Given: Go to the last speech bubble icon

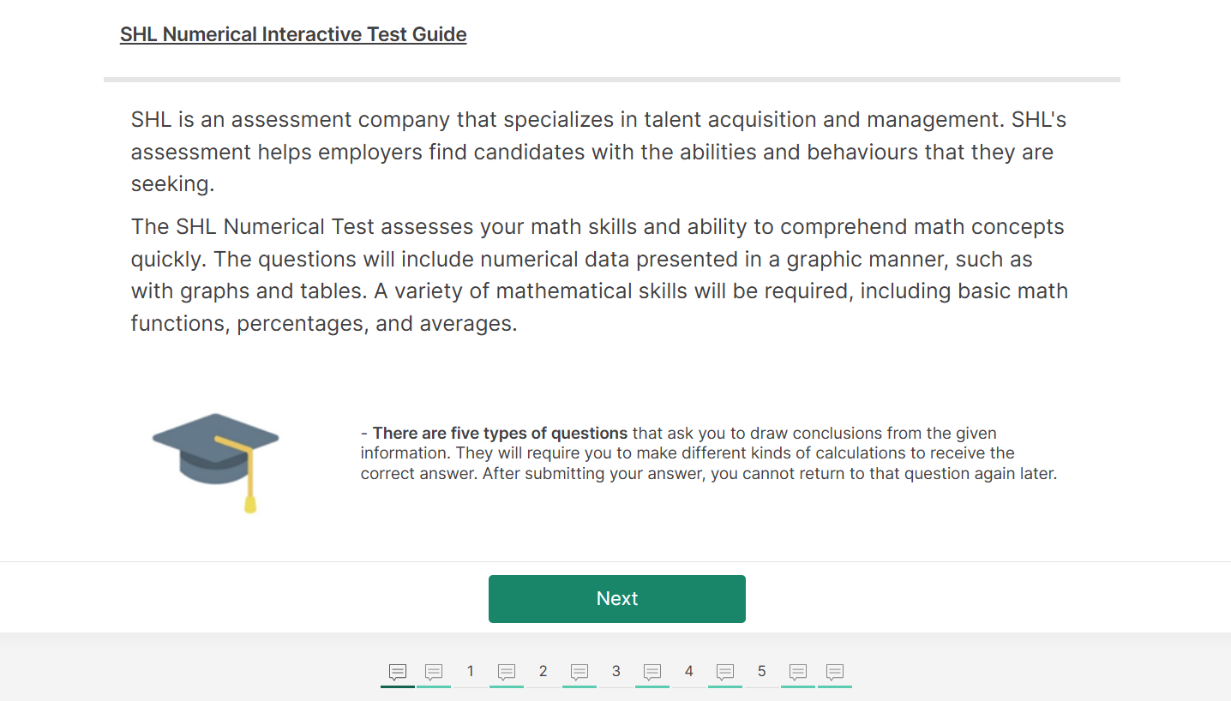Looking at the screenshot, I should 835,672.
